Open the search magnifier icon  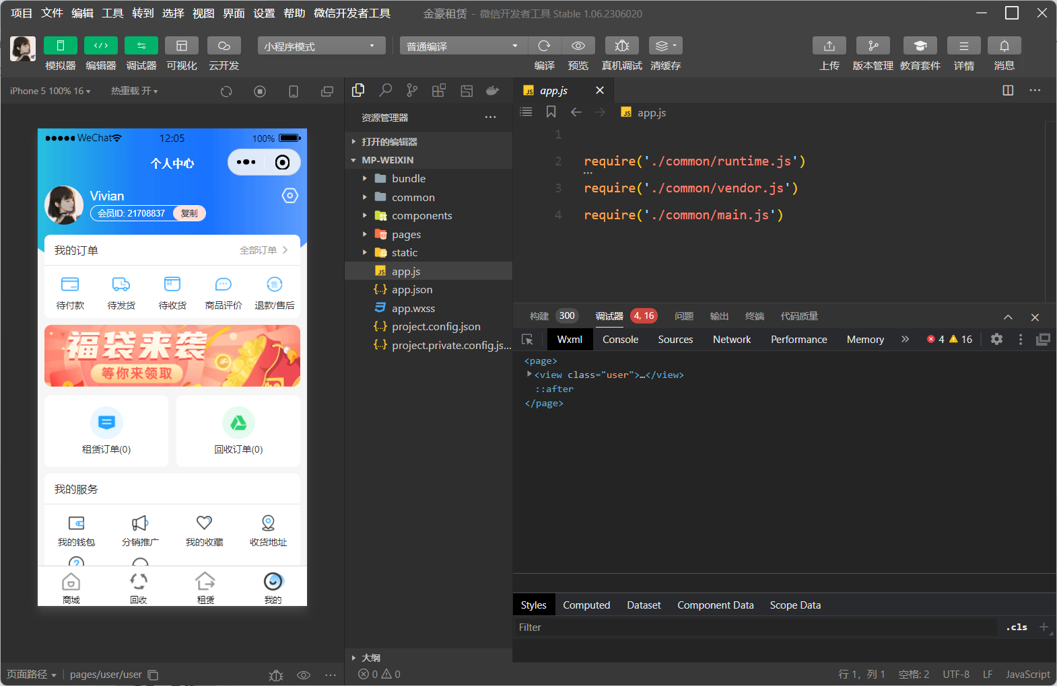tap(385, 90)
